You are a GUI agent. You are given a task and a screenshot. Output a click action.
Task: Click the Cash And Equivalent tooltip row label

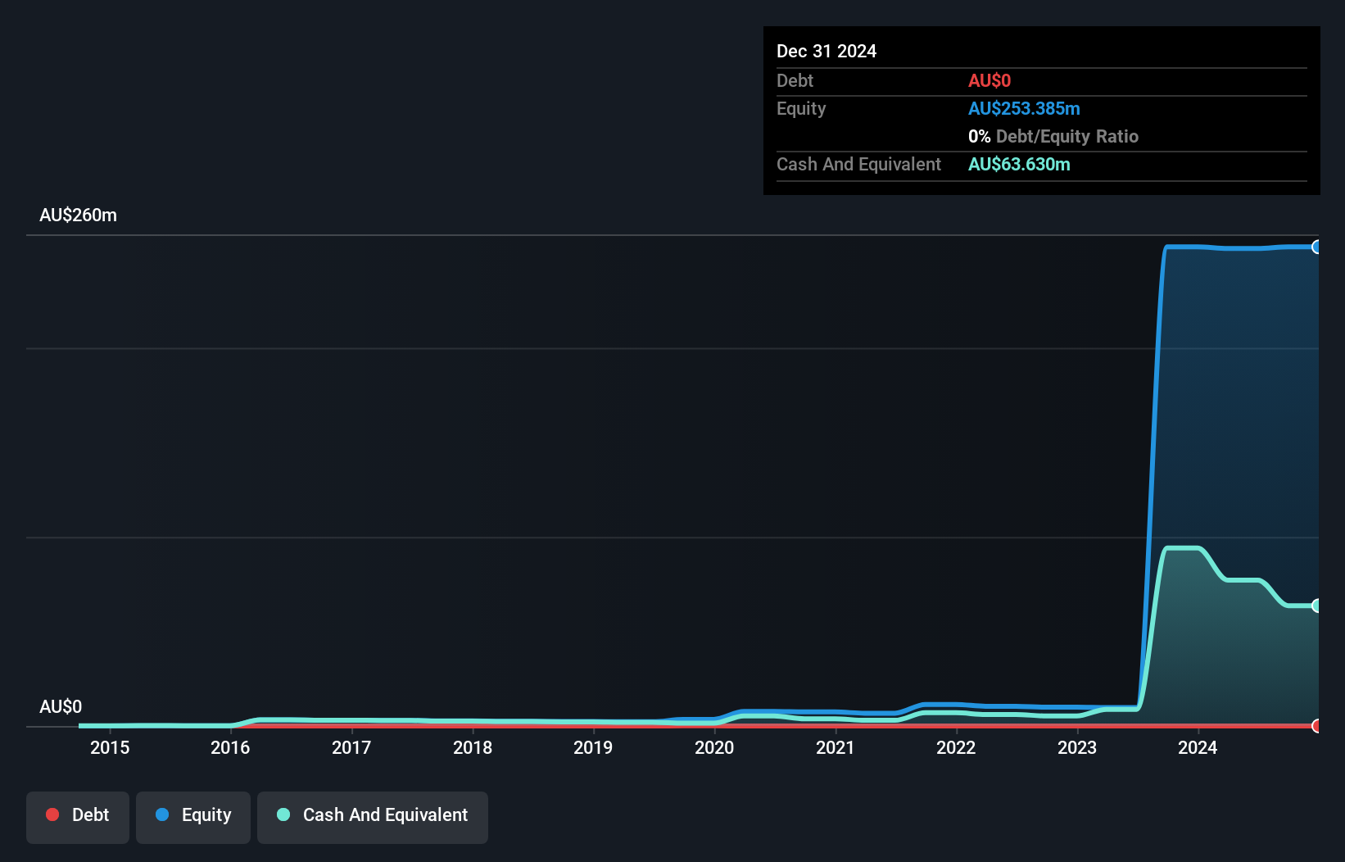[x=858, y=164]
